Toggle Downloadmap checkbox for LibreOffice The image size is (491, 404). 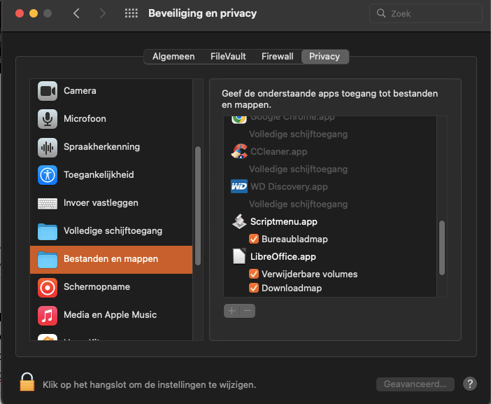[x=254, y=288]
